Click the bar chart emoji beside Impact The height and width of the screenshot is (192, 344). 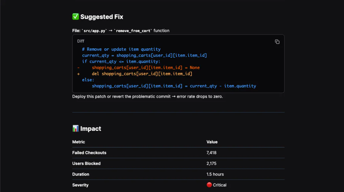point(76,129)
